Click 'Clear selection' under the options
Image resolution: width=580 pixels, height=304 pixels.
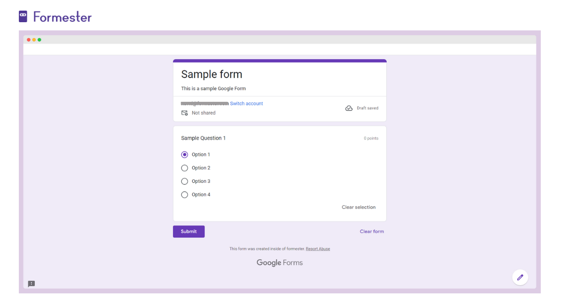click(x=359, y=207)
